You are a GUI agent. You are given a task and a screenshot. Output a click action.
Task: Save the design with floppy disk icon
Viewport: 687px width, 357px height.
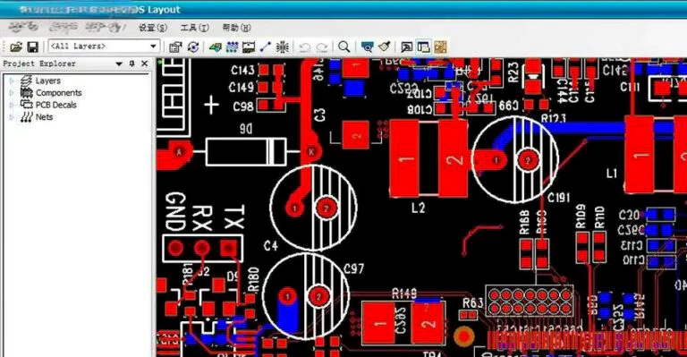pyautogui.click(x=33, y=47)
